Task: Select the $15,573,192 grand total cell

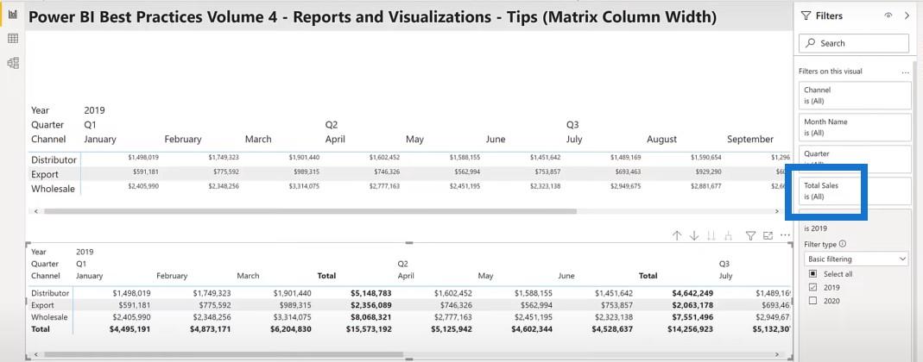Action: (x=369, y=329)
